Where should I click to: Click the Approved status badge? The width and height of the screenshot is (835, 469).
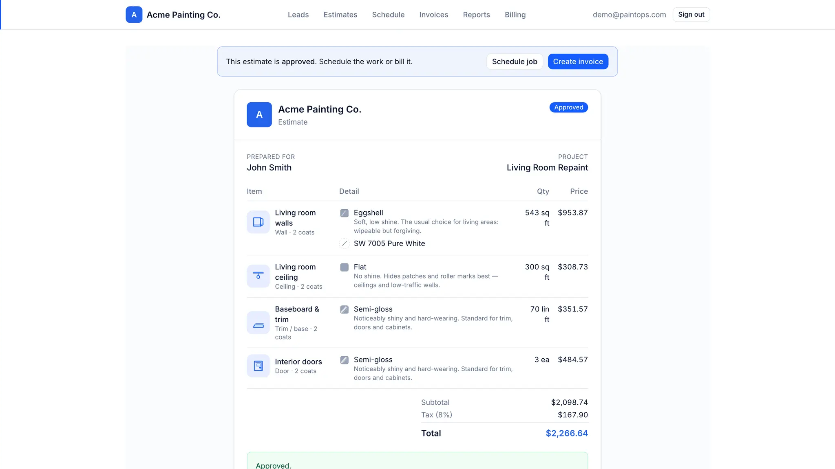coord(568,107)
